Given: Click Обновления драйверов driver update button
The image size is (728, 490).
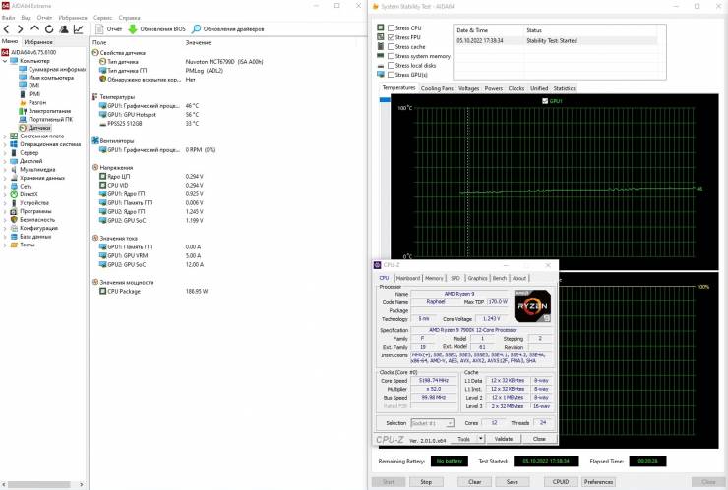Looking at the screenshot, I should (228, 29).
